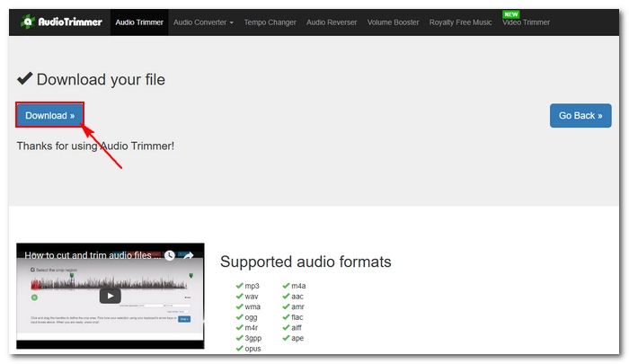Click the Watch Later clock icon
Image resolution: width=629 pixels, height=364 pixels.
pos(171,256)
